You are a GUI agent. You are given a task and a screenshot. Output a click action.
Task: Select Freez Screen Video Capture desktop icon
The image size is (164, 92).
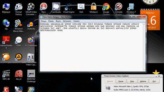click(31, 57)
